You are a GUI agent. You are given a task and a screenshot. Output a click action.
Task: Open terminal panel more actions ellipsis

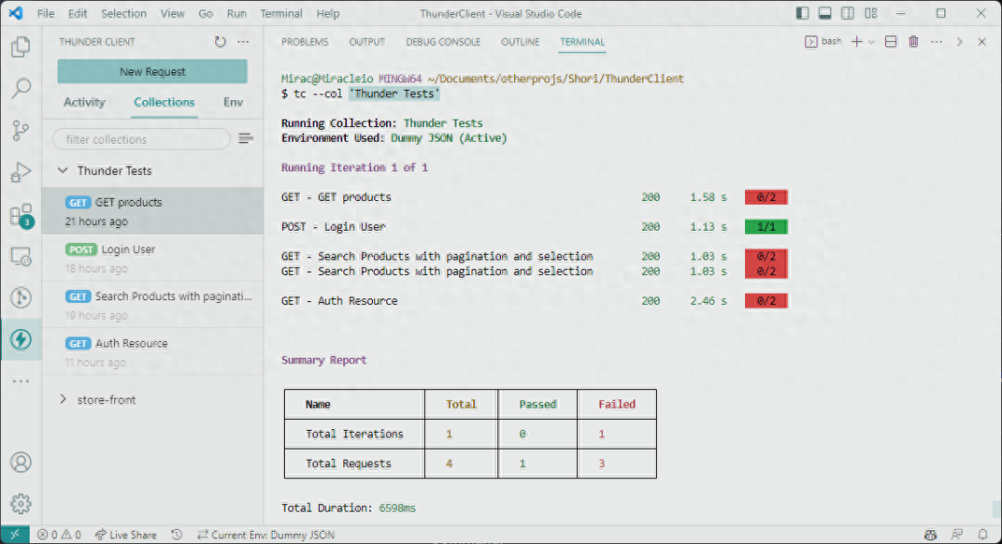tap(937, 42)
